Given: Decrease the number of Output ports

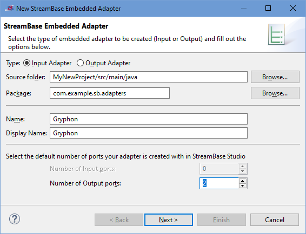Looking at the screenshot, I should point(243,186).
